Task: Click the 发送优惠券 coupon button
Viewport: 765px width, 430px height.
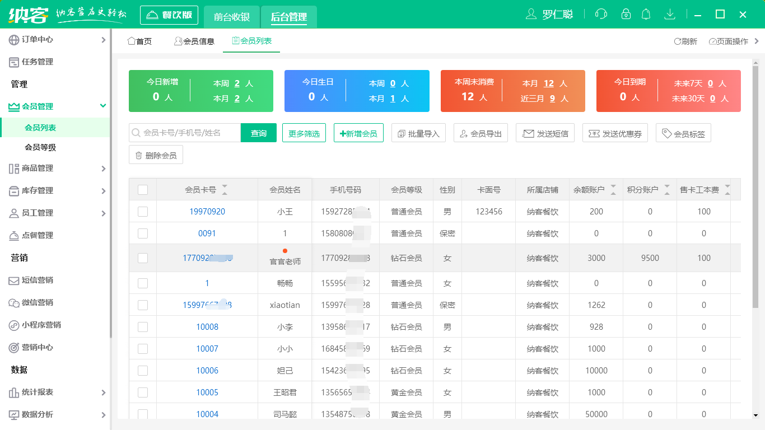Action: [615, 133]
